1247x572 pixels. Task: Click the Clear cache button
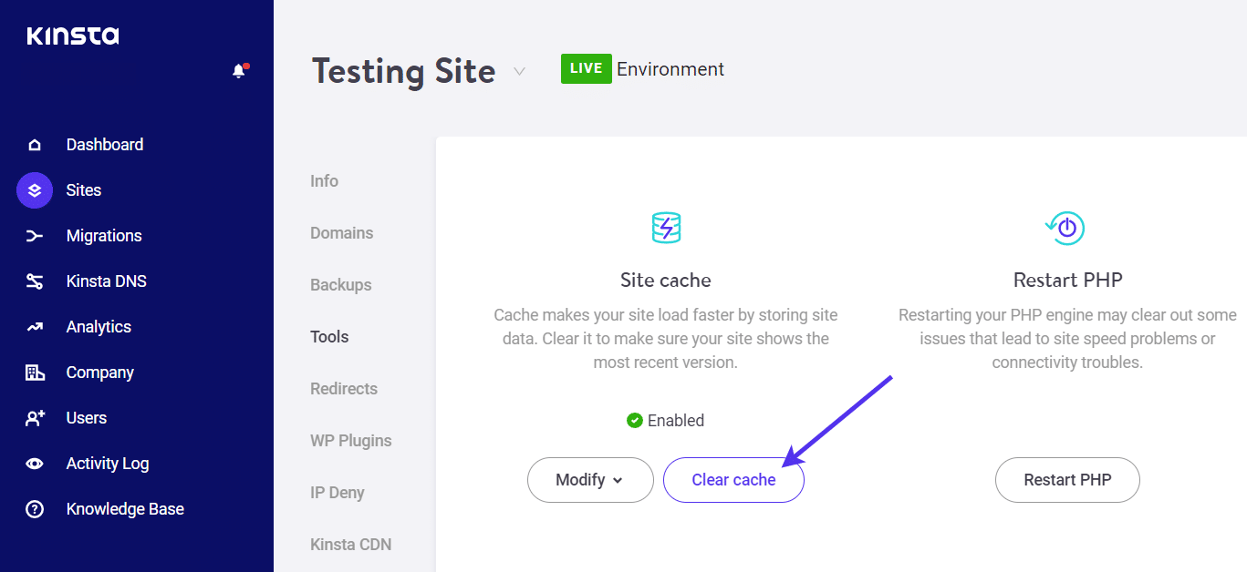(x=733, y=480)
